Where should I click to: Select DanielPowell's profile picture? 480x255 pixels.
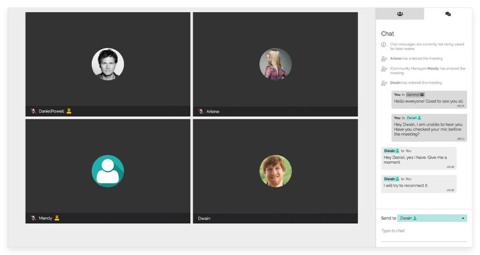coord(108,64)
